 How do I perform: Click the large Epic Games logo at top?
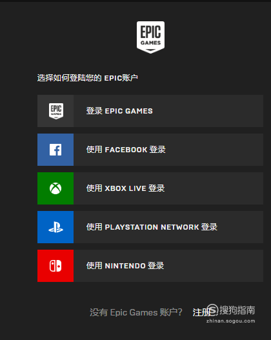coord(150,37)
